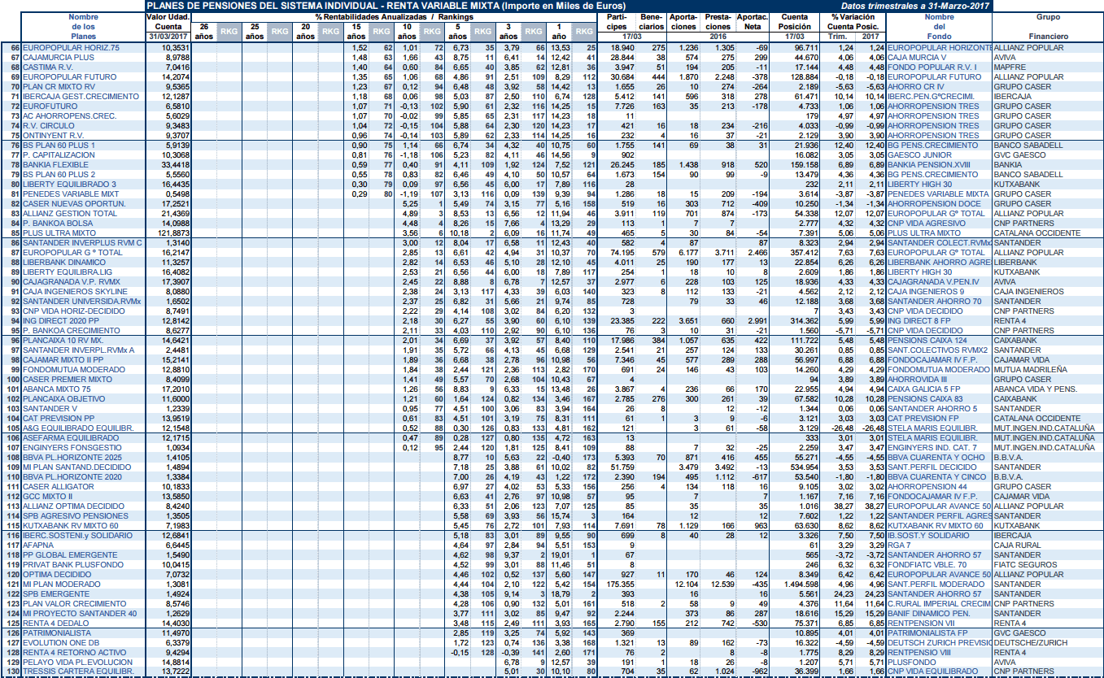Select the '10 años' column header
This screenshot has width=1104, height=678.
[x=406, y=32]
